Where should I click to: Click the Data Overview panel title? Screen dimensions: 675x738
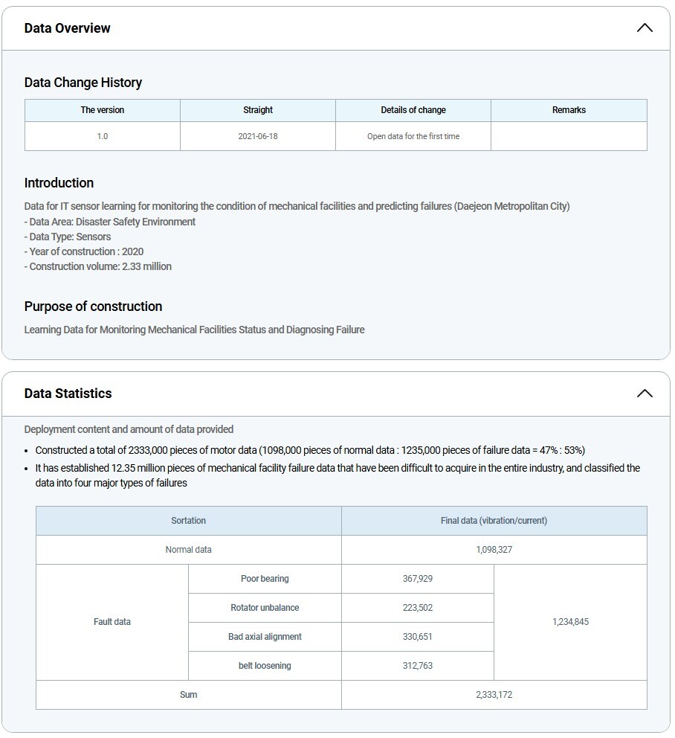(67, 28)
